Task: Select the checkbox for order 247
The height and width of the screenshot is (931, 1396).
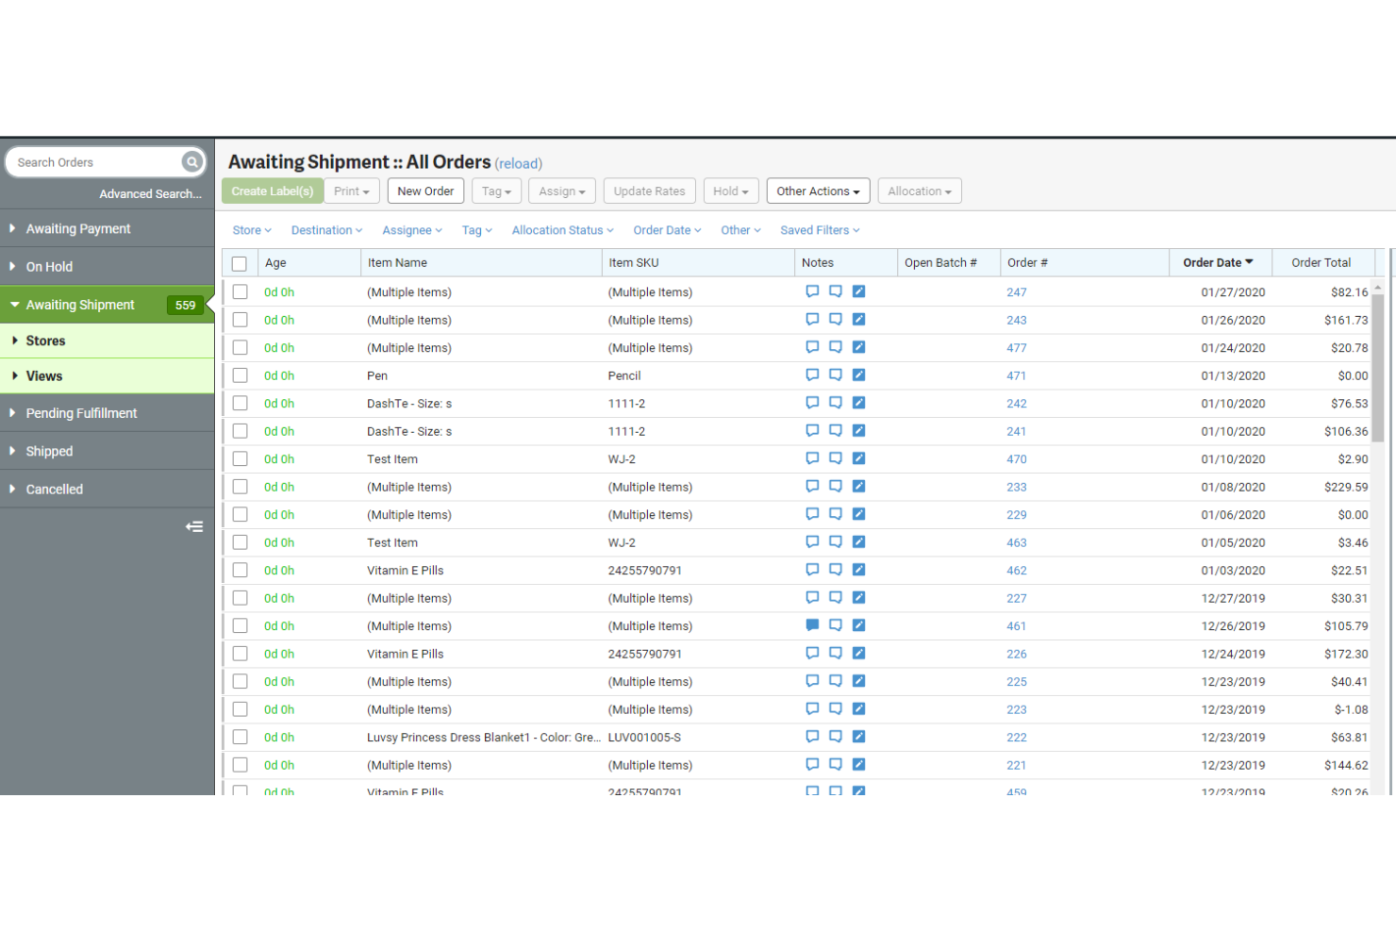Action: [241, 291]
